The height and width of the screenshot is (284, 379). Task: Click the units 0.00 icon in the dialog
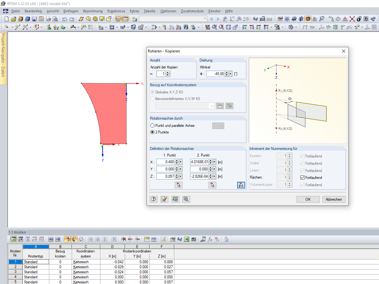pos(175,199)
